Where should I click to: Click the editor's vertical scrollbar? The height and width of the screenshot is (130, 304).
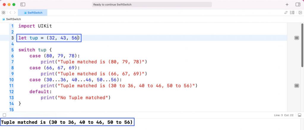coord(302,45)
